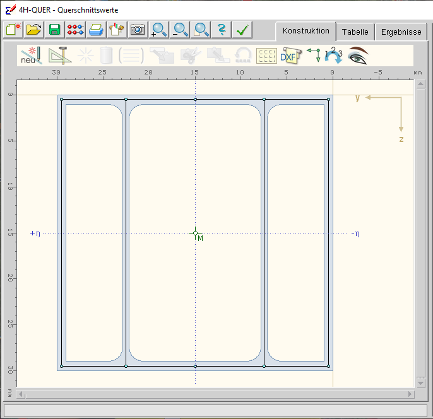Click the printer icon
Viewport: 433px width, 419px height.
tap(95, 30)
